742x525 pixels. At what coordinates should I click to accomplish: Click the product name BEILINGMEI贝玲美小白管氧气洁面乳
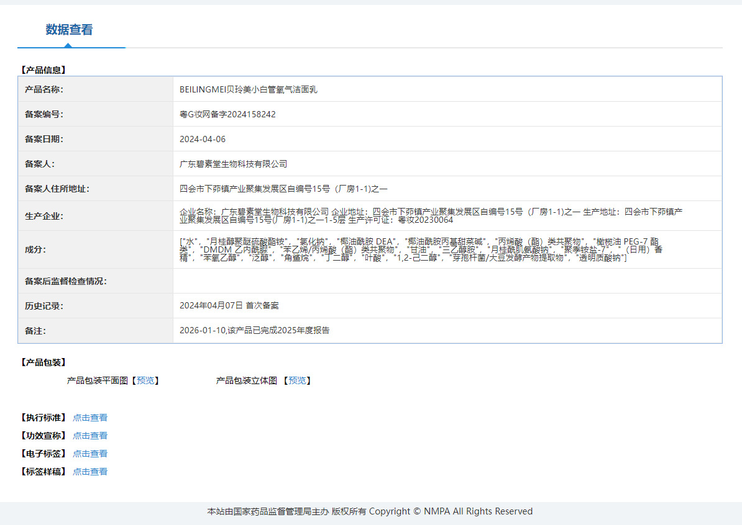point(249,89)
